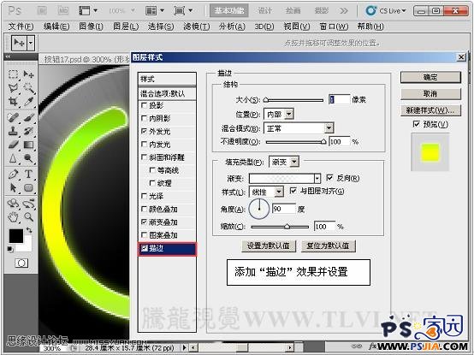Select the Healing Brush tool
Image resolution: width=474 pixels, height=355 pixels.
pyautogui.click(x=13, y=117)
